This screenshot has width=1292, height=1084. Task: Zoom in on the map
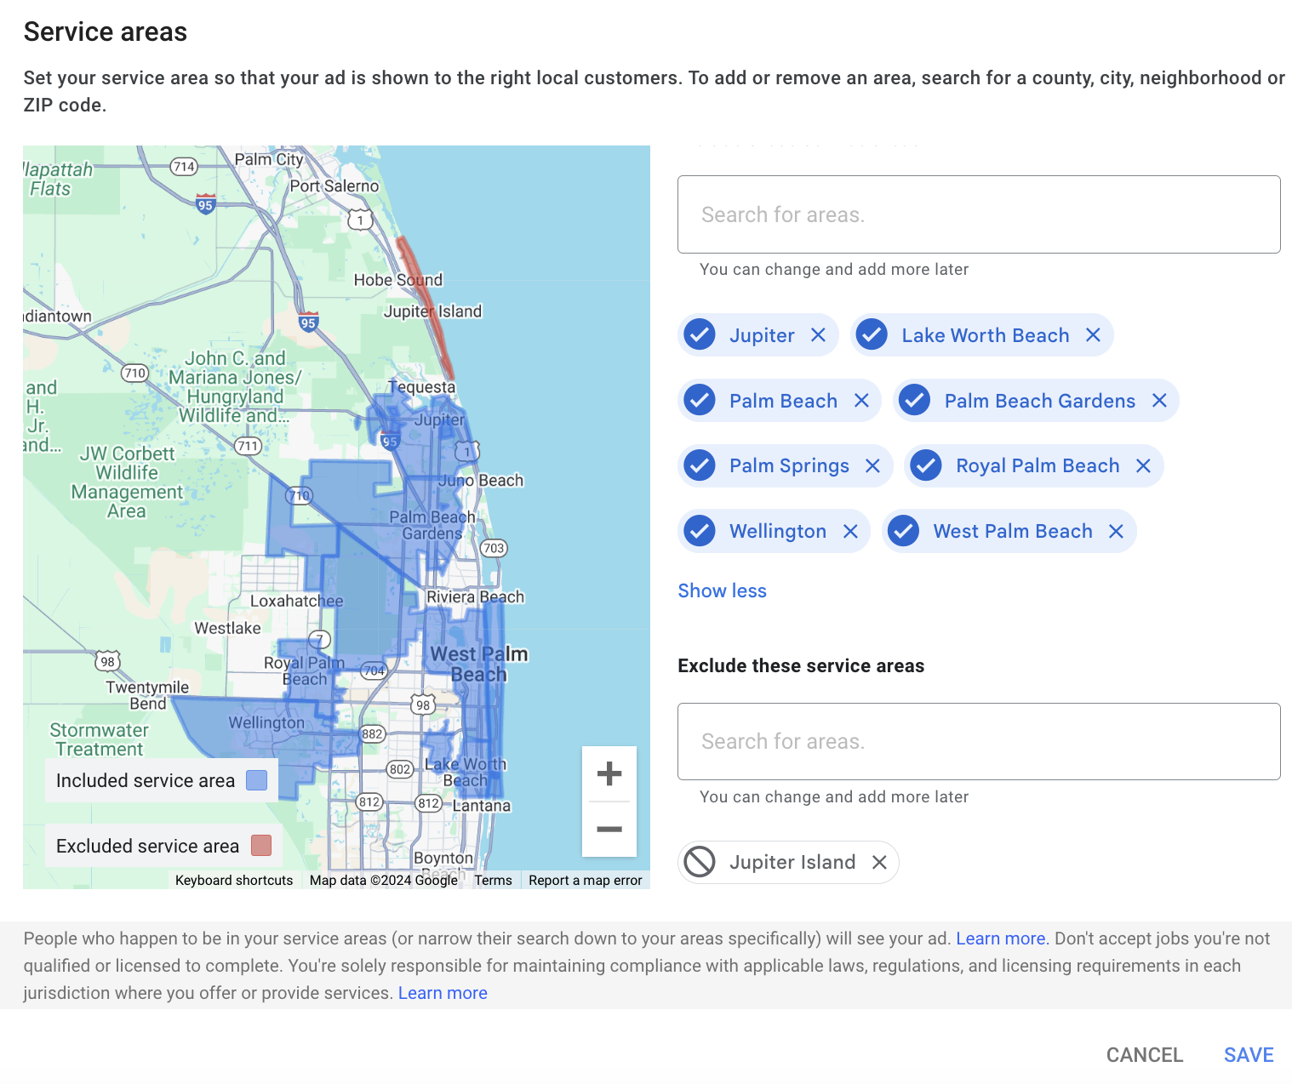pyautogui.click(x=609, y=773)
